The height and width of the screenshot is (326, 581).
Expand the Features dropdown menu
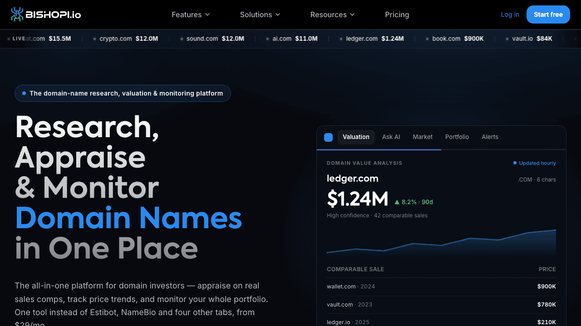[191, 14]
